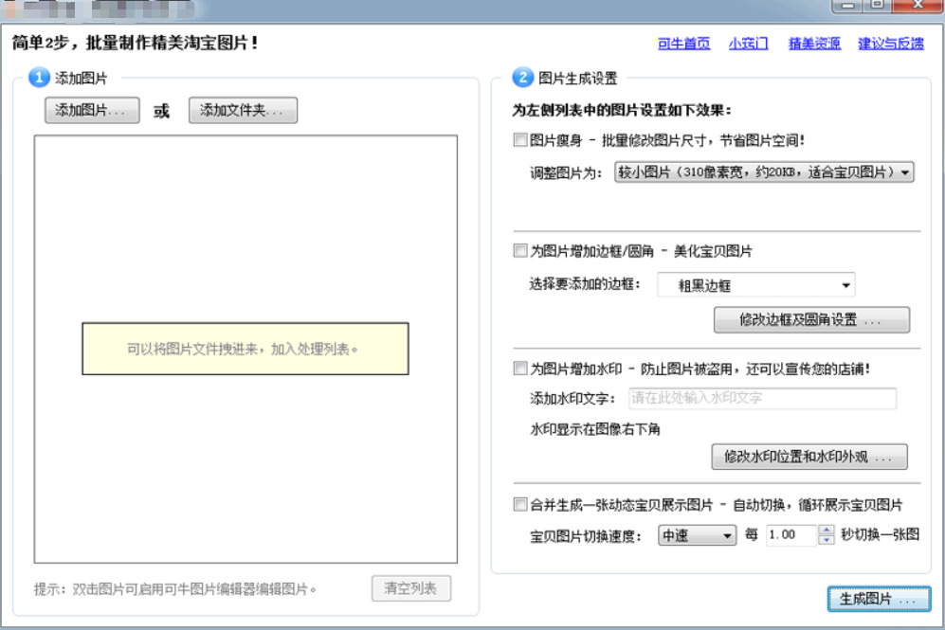Click 修改水印位置和水印外观 button
This screenshot has width=945, height=630.
809,457
